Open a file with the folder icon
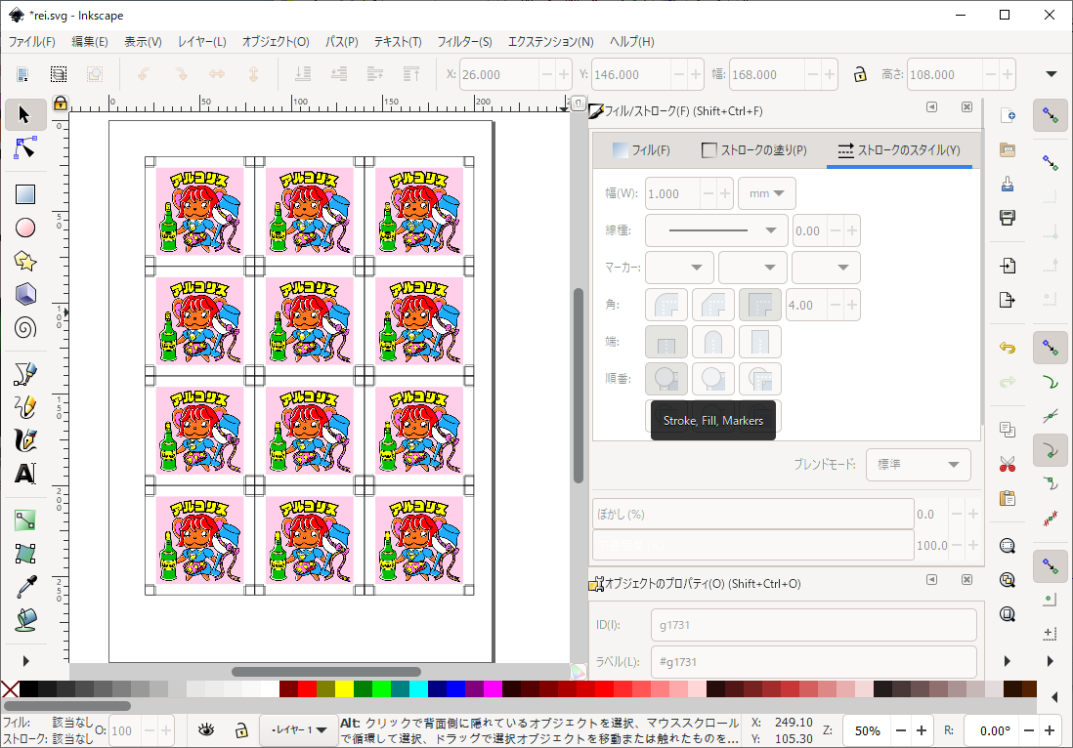1073x748 pixels. [x=1008, y=149]
